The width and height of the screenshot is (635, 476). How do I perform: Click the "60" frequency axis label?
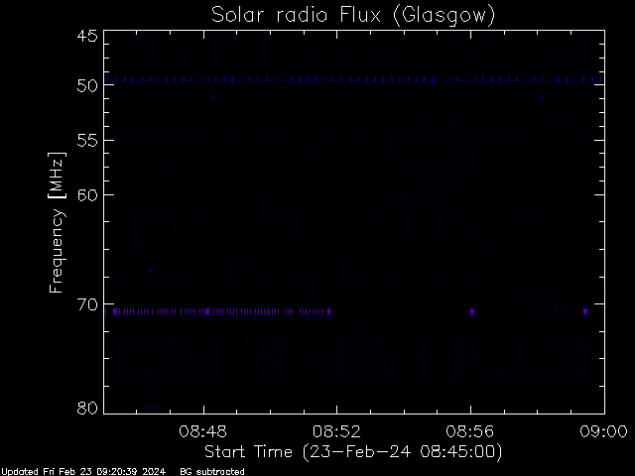(87, 195)
